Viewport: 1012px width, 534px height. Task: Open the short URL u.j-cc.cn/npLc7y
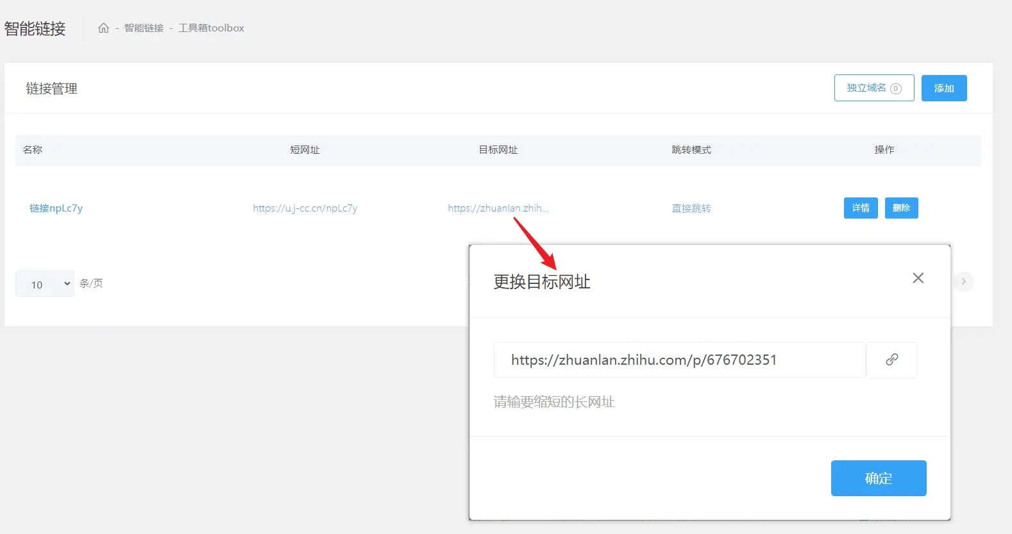pyautogui.click(x=305, y=208)
